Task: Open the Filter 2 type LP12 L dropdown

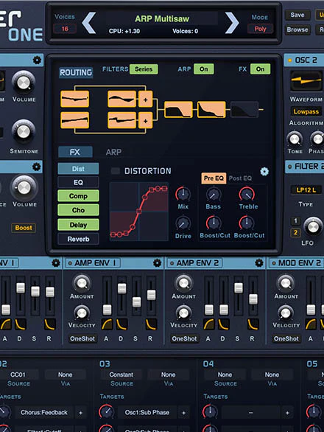Action: (x=306, y=189)
